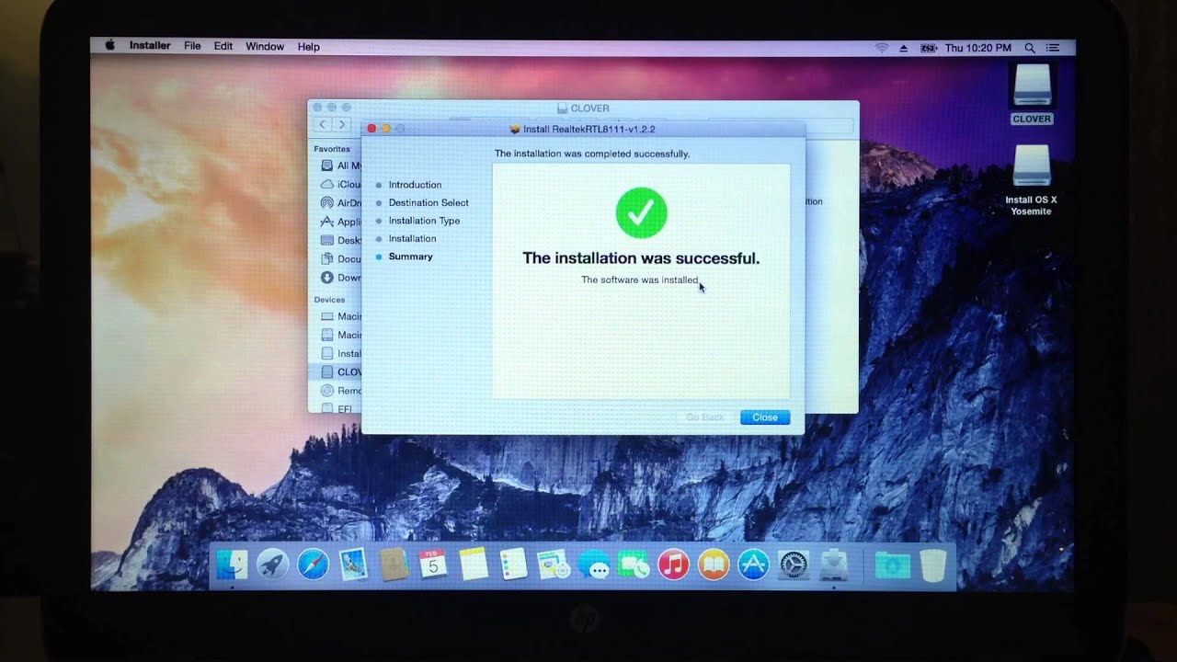Viewport: 1177px width, 662px height.
Task: Select CLOVER drive on desktop
Action: [1032, 94]
